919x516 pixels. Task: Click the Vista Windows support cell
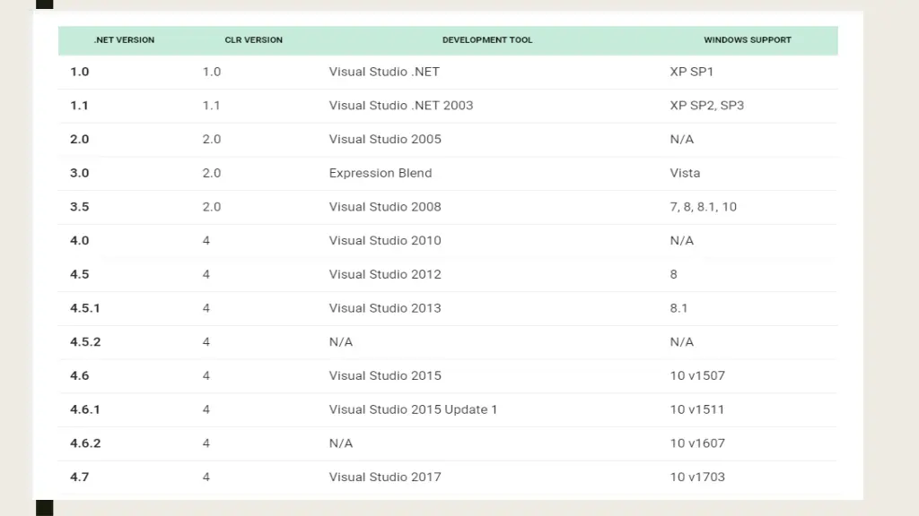[685, 173]
